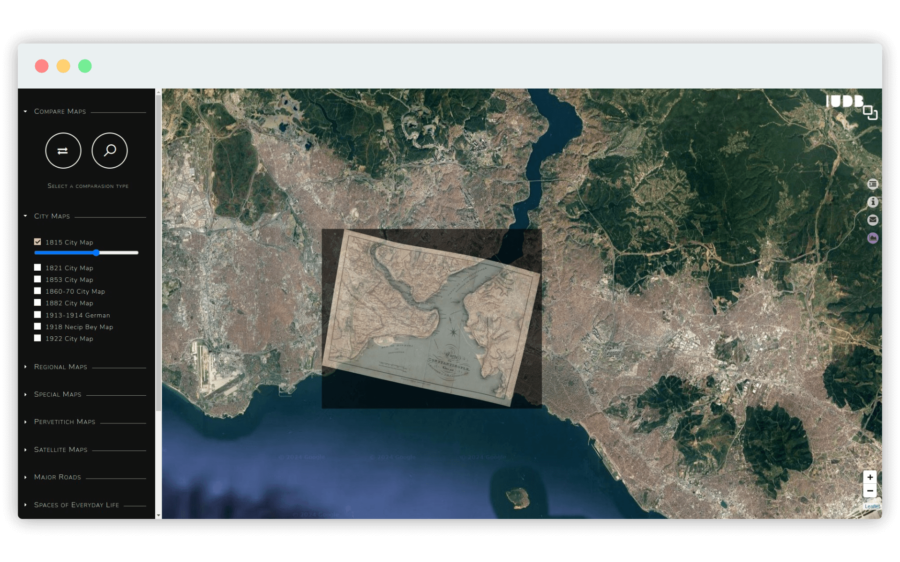Collapse the City Maps section arrow
Image resolution: width=900 pixels, height=562 pixels.
[x=25, y=216]
